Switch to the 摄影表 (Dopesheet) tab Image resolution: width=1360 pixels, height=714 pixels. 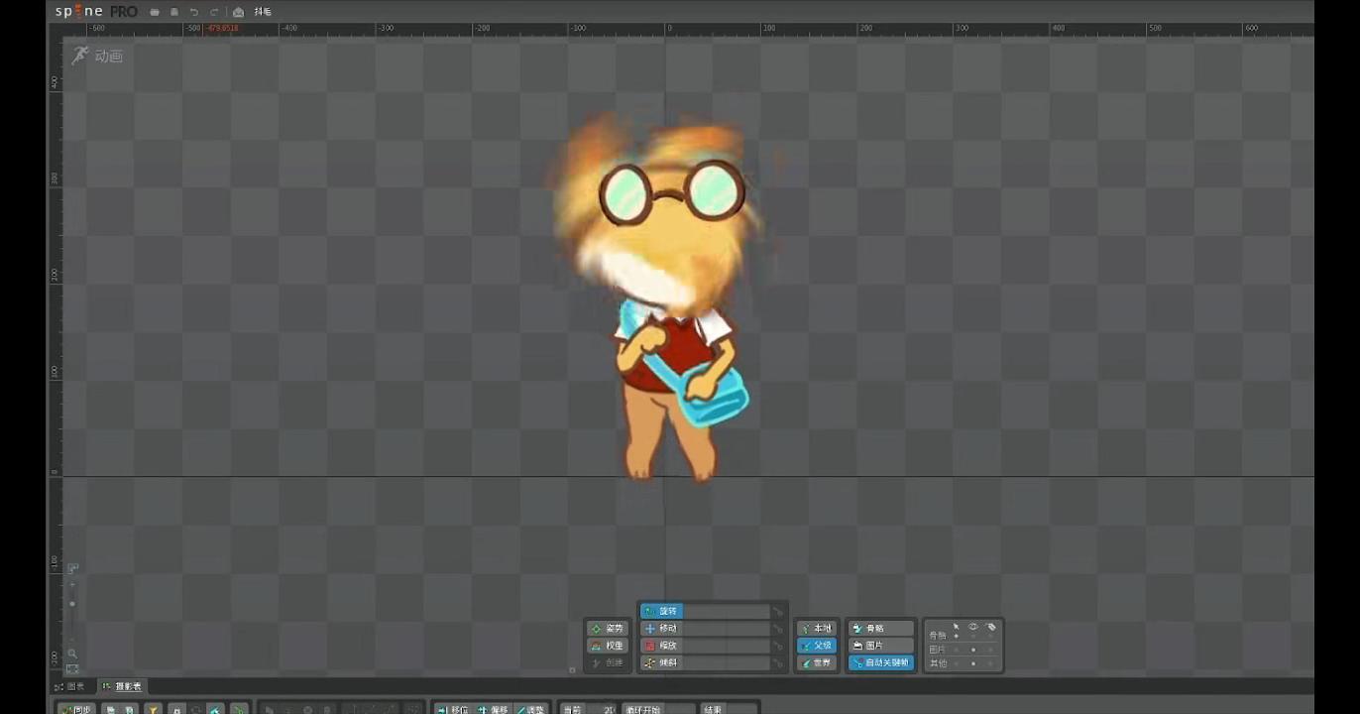[x=123, y=686]
